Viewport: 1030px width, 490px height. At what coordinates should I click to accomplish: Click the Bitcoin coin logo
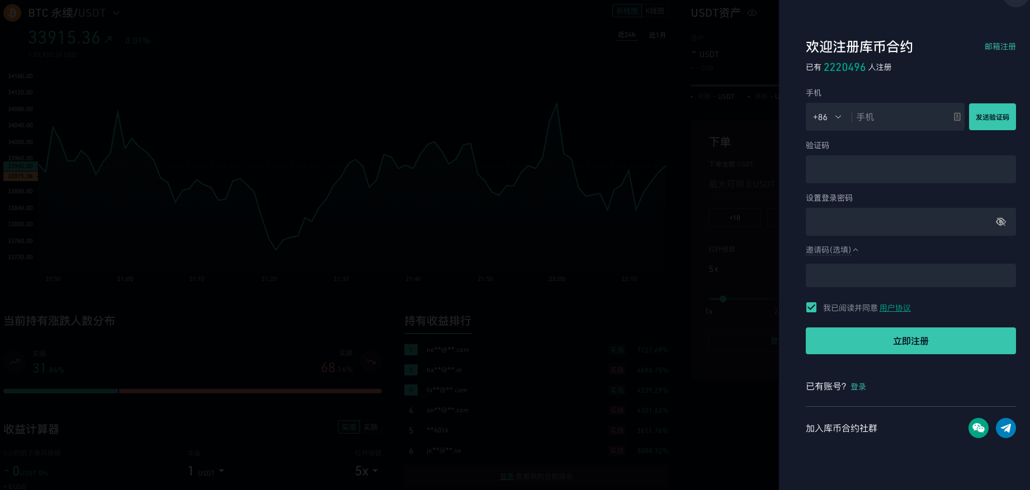[x=12, y=12]
